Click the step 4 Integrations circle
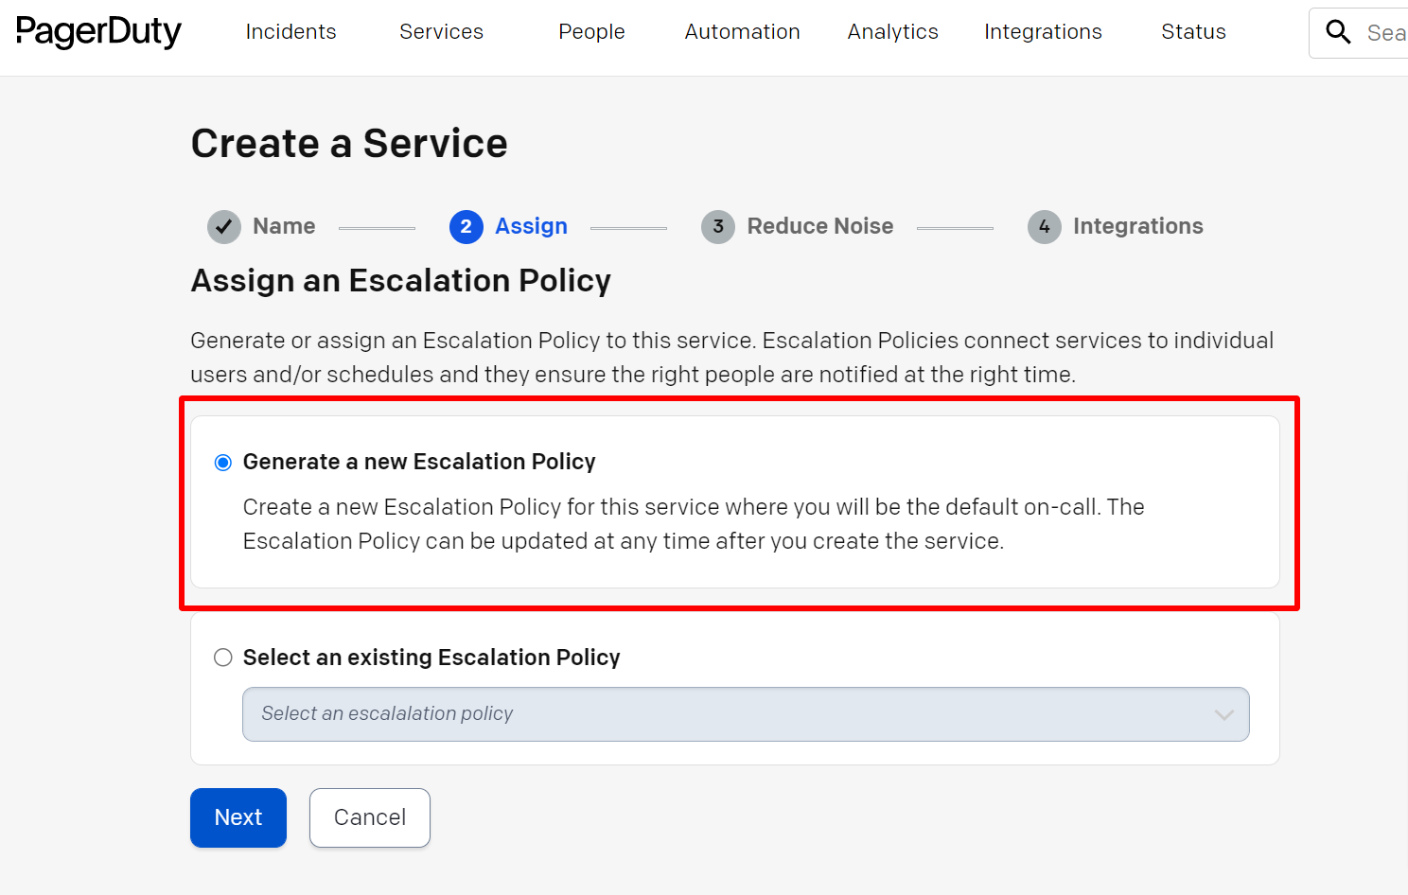The height and width of the screenshot is (895, 1408). 1044,226
